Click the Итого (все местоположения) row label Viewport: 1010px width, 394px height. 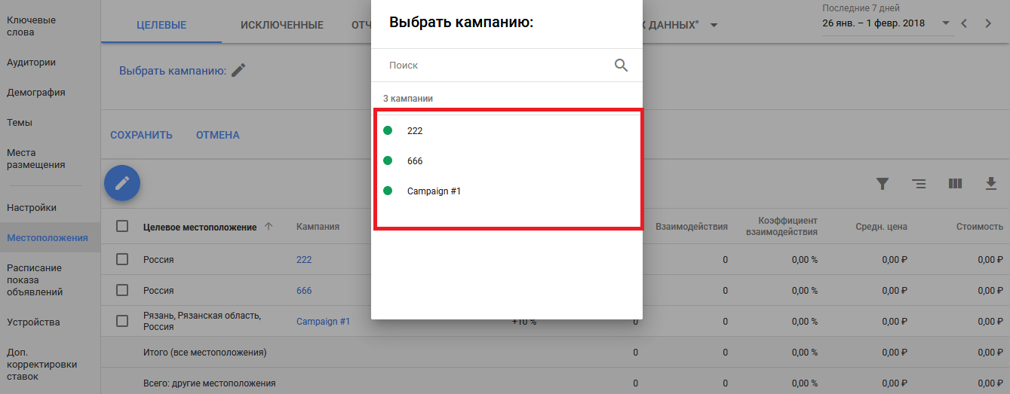click(205, 352)
